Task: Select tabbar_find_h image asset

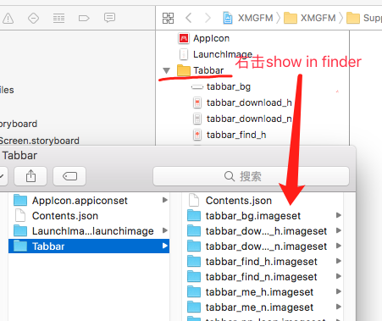Action: click(230, 135)
